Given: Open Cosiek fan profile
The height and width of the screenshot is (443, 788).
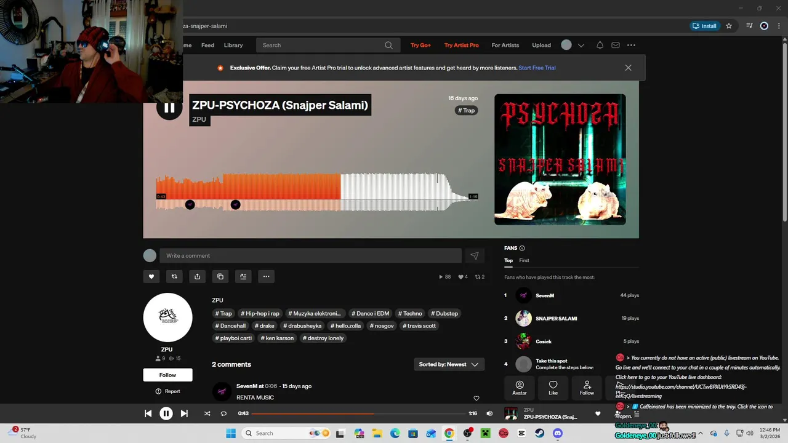Looking at the screenshot, I should click(543, 341).
